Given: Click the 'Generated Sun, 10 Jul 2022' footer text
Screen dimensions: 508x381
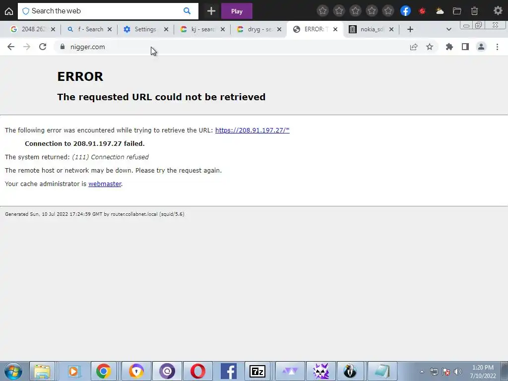Looking at the screenshot, I should click(x=95, y=214).
